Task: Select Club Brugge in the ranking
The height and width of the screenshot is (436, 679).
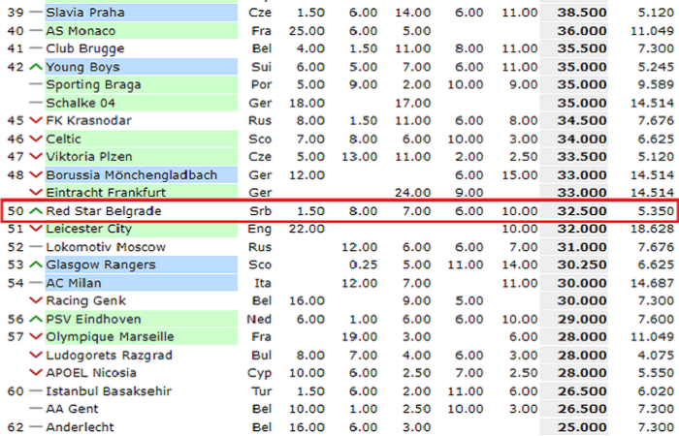Action: (85, 48)
